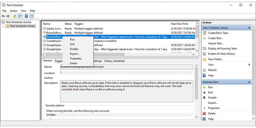This screenshot has width=256, height=128.
Task: Open the Action menu
Action: tap(14, 11)
